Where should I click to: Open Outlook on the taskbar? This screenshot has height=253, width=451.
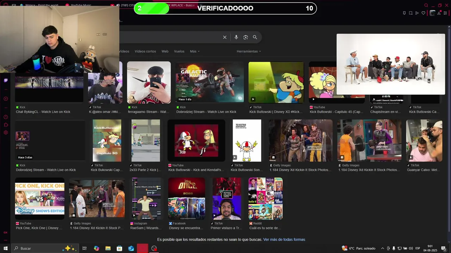coord(131,248)
